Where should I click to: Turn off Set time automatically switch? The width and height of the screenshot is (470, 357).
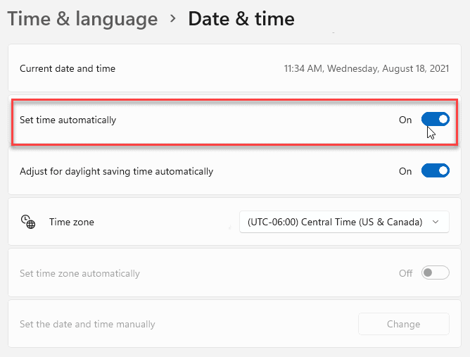click(435, 120)
